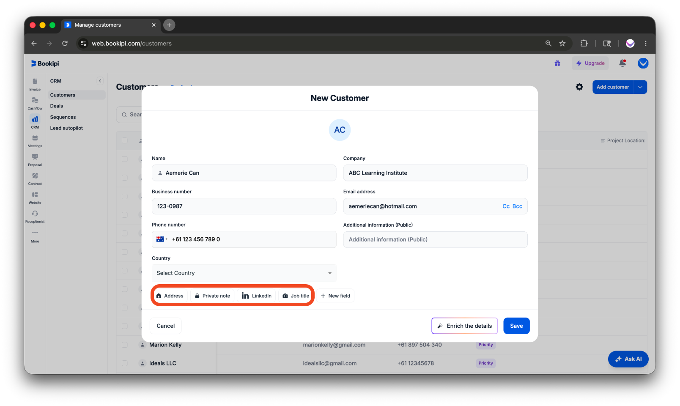680x406 pixels.
Task: Add a New field
Action: (335, 296)
